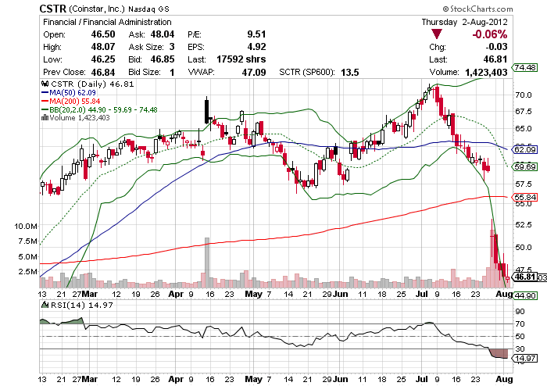
Task: Click the green '44.90' lower band tag
Action: point(525,295)
